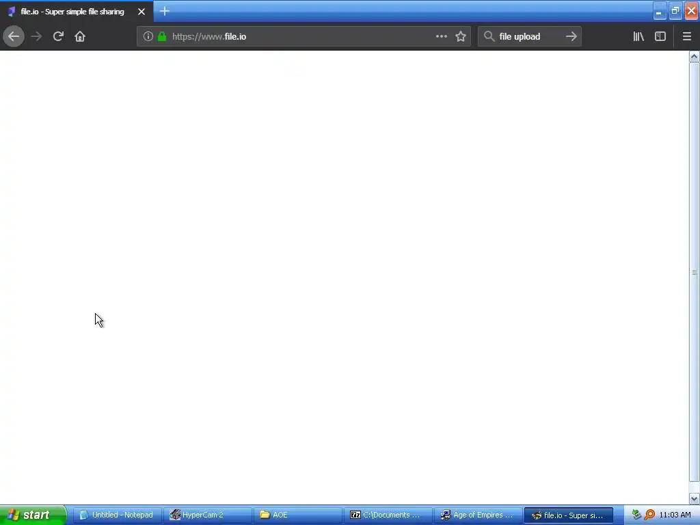Click the scrollbar down arrow
700x525 pixels.
tap(695, 498)
